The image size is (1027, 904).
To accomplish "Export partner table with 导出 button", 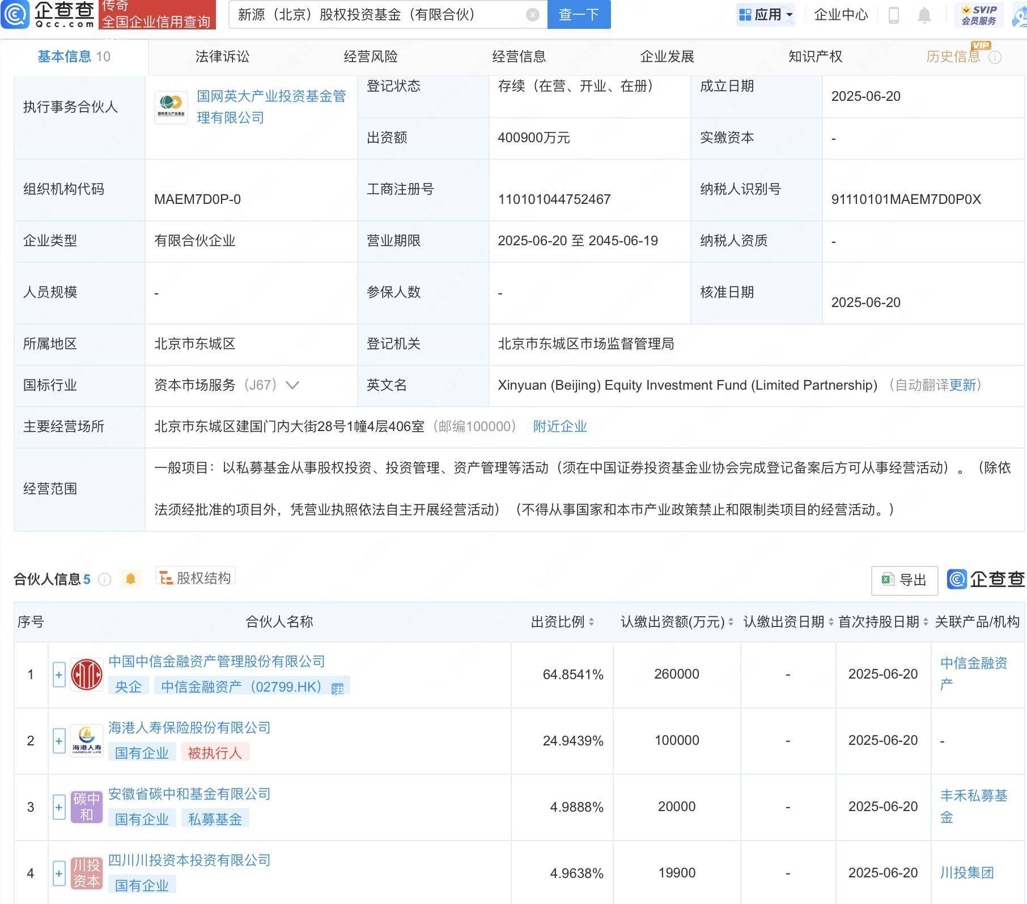I will 904,580.
